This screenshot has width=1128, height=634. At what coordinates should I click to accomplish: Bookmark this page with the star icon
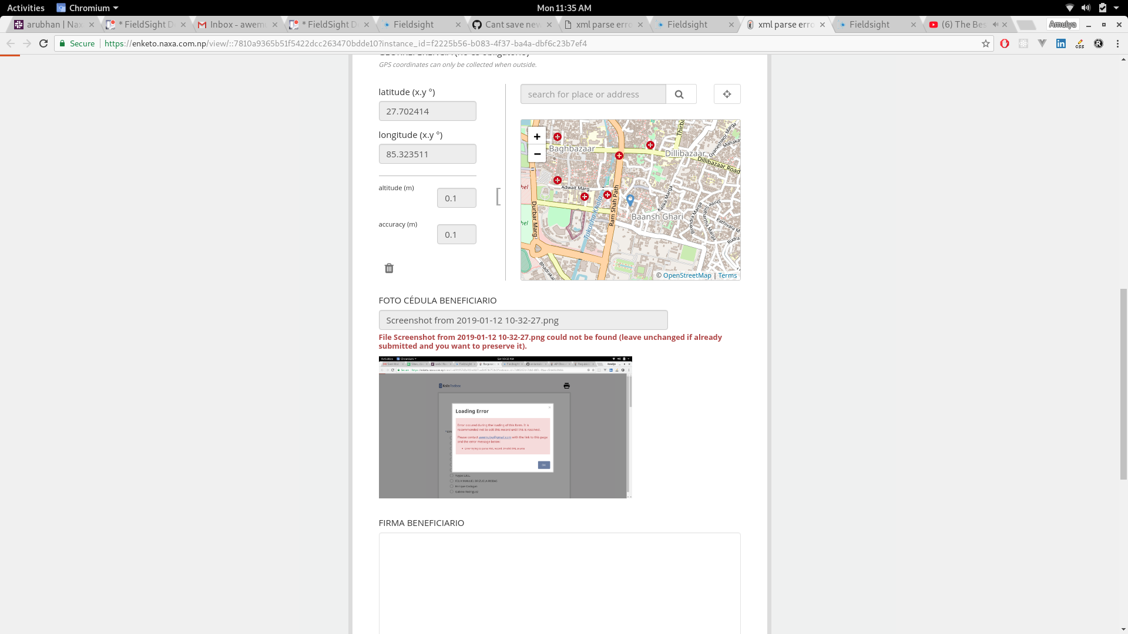(986, 43)
